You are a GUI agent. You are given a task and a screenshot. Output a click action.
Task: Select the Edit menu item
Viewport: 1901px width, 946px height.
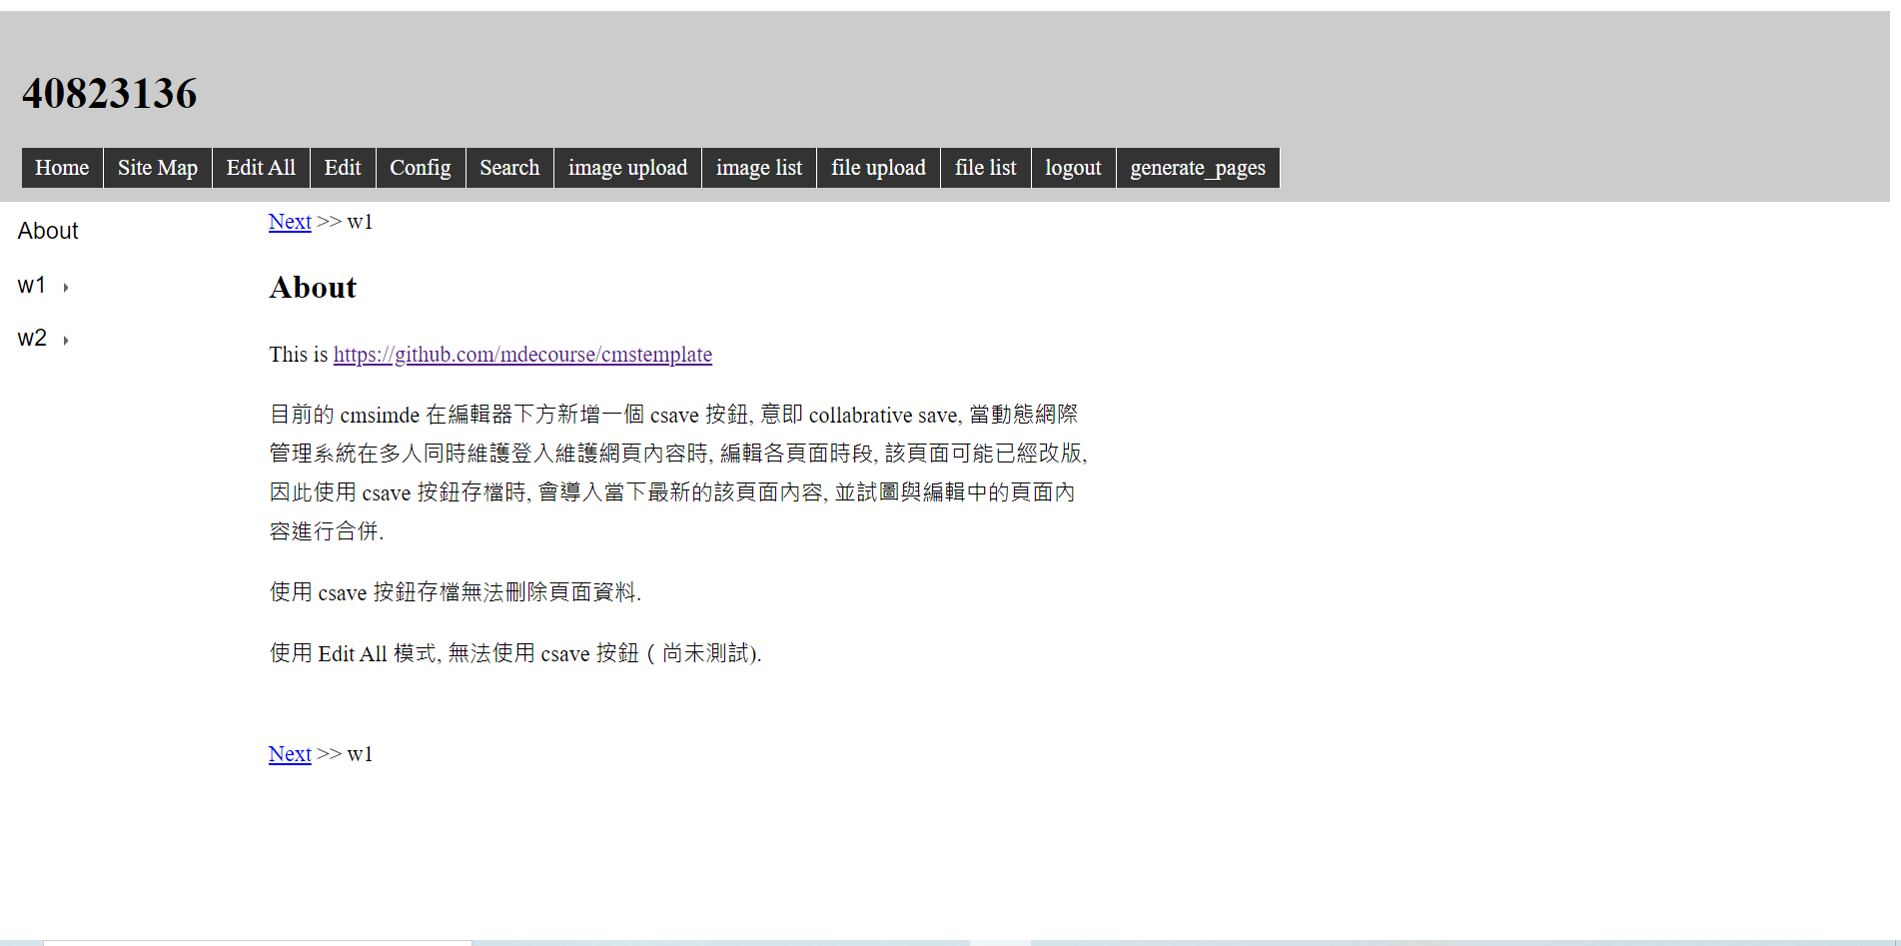pyautogui.click(x=343, y=168)
